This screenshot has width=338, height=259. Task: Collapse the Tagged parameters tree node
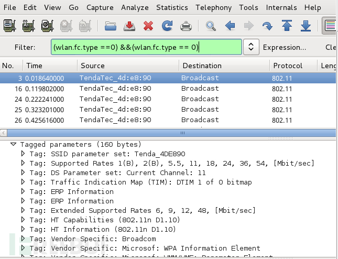click(14, 144)
